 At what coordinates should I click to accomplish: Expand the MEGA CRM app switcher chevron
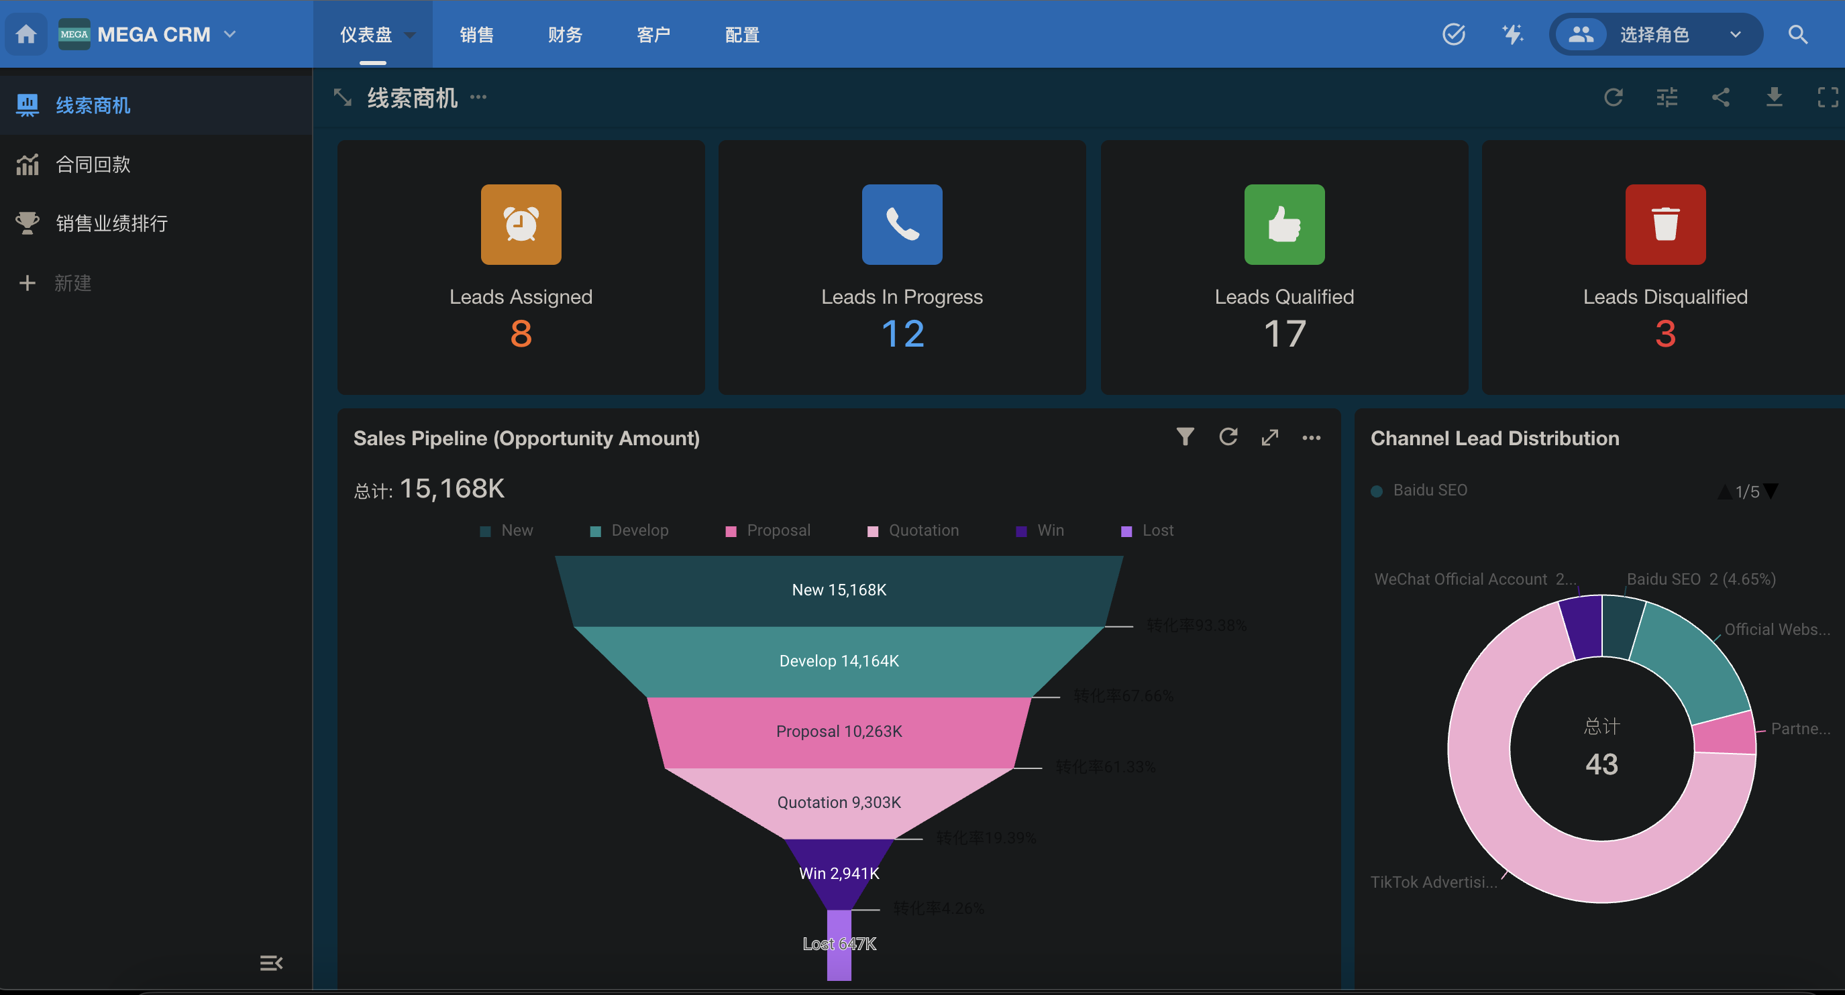click(230, 34)
